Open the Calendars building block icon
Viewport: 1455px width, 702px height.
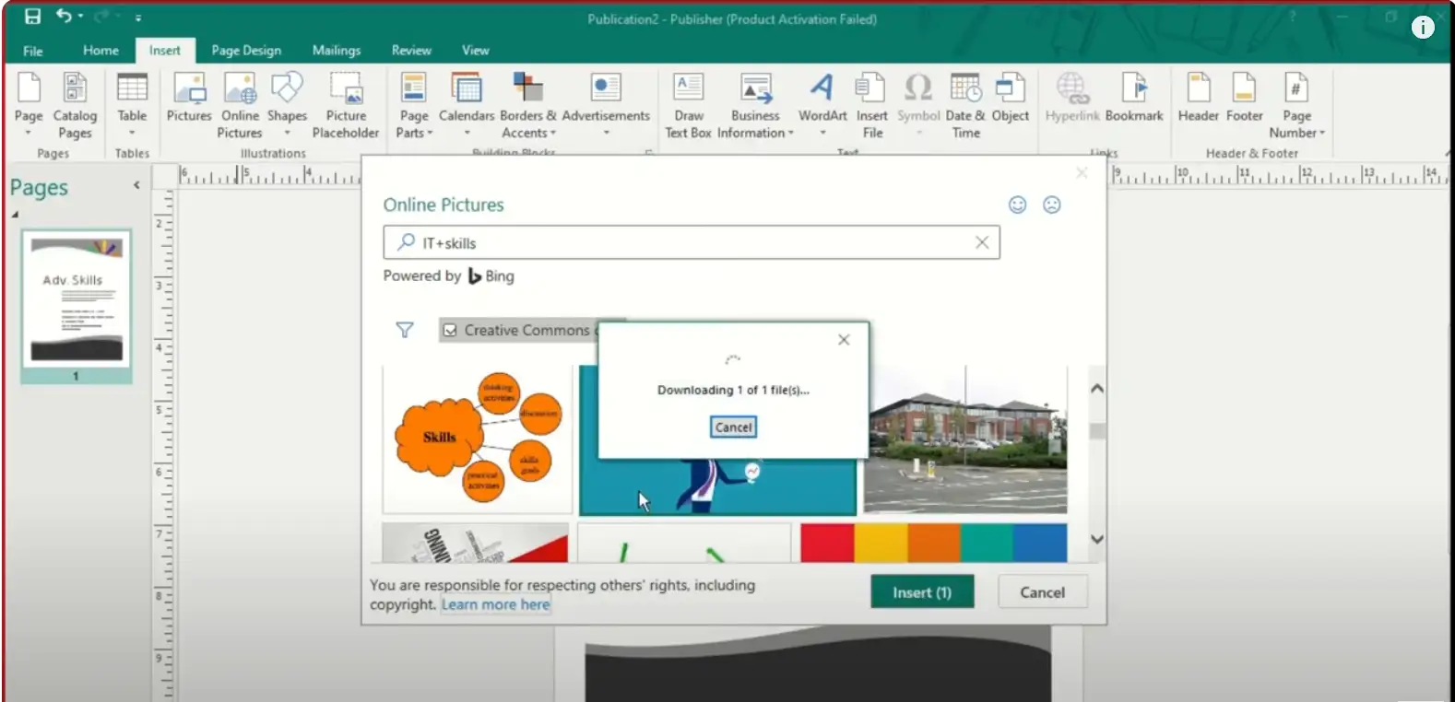[x=467, y=88]
